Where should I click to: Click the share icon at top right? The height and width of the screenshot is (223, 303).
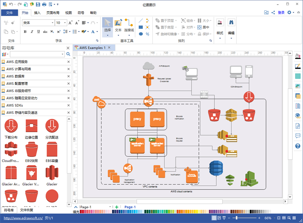point(273,12)
